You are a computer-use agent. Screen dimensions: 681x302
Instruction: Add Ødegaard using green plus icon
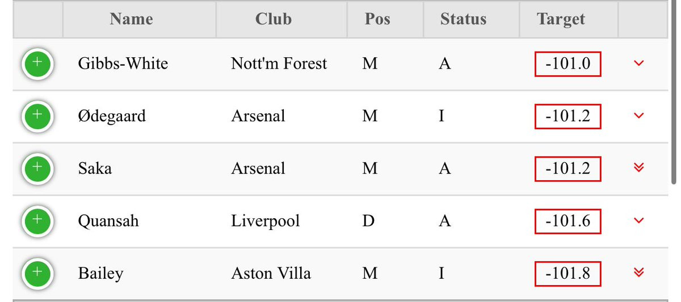tap(37, 117)
